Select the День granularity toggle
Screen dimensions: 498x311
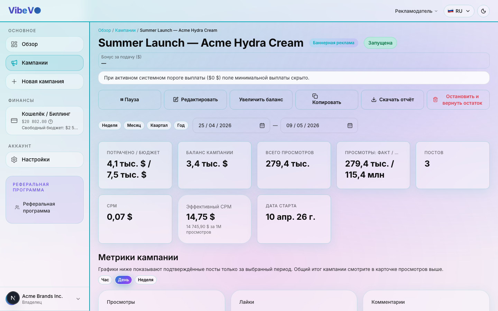tap(123, 280)
